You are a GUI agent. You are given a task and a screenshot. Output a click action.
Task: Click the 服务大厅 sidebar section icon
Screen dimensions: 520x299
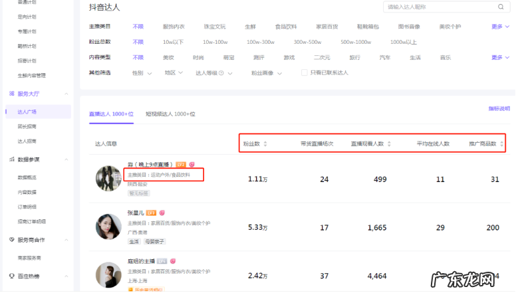pos(11,94)
